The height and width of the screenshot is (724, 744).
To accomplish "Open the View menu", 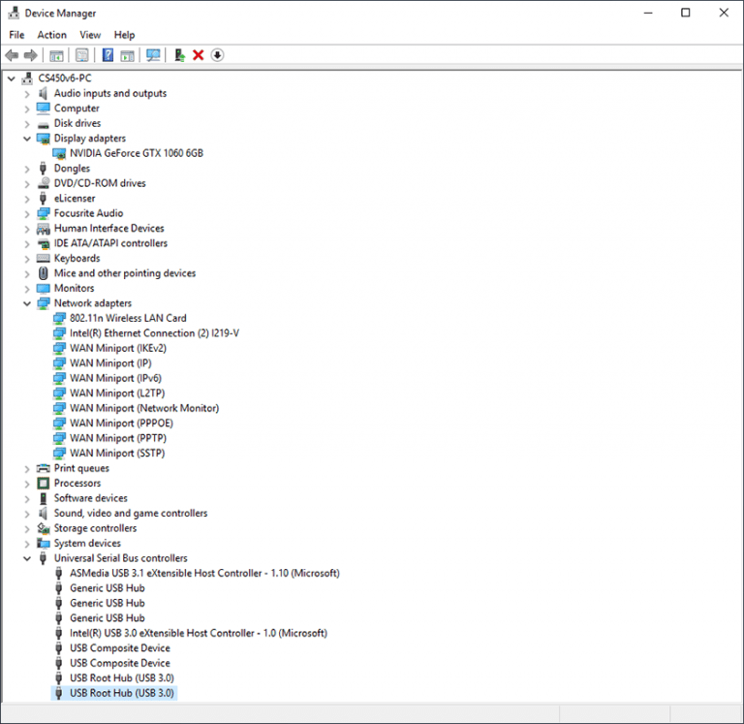I will click(90, 35).
